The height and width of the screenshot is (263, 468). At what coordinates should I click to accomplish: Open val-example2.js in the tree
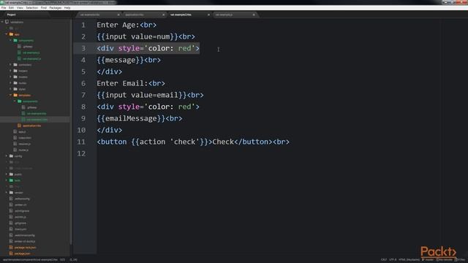pos(32,58)
